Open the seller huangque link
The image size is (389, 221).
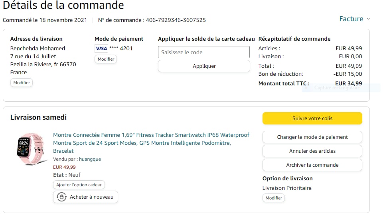90,159
